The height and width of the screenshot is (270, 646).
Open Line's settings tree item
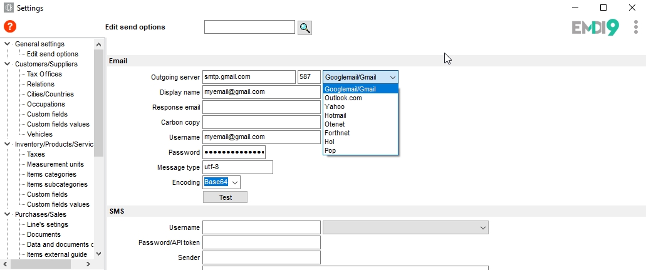[48, 225]
